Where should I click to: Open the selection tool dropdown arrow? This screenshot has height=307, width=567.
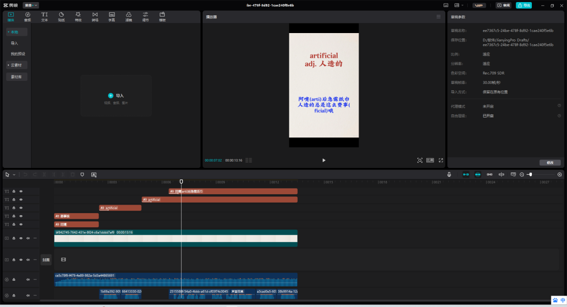click(14, 174)
